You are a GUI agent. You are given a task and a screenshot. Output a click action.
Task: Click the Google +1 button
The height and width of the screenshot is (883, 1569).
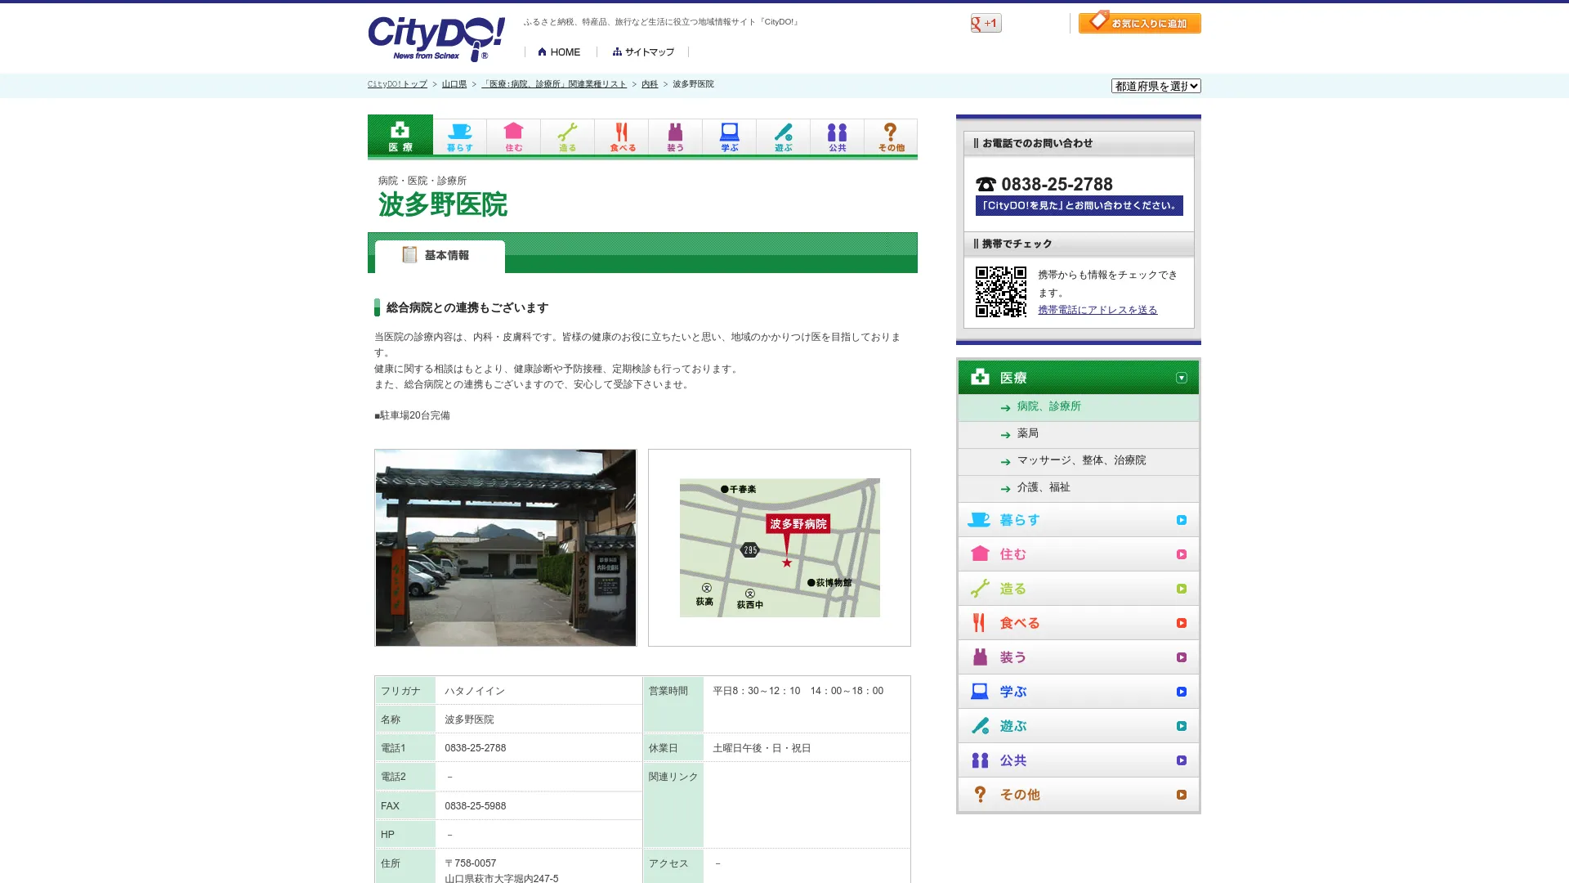click(986, 23)
